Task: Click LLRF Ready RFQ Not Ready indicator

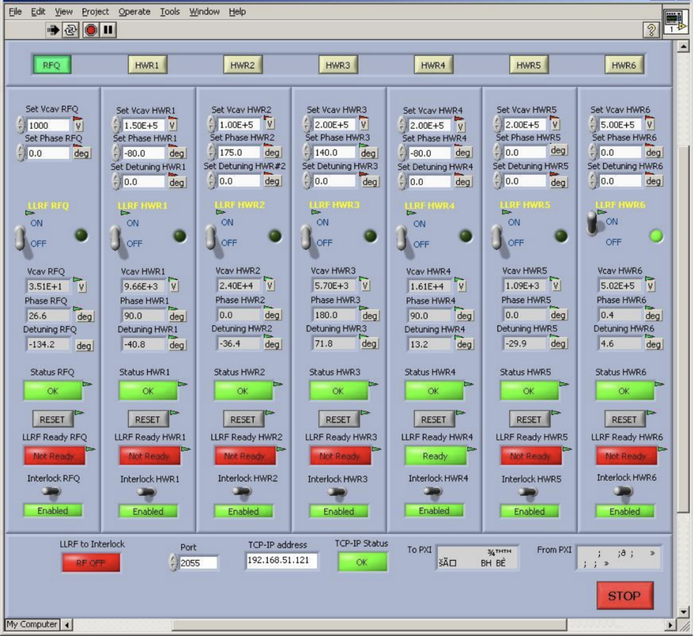Action: click(x=54, y=456)
